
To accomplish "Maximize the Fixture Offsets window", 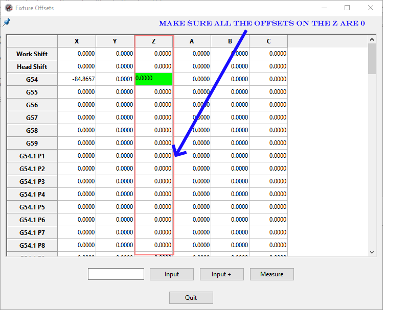I will pos(347,8).
